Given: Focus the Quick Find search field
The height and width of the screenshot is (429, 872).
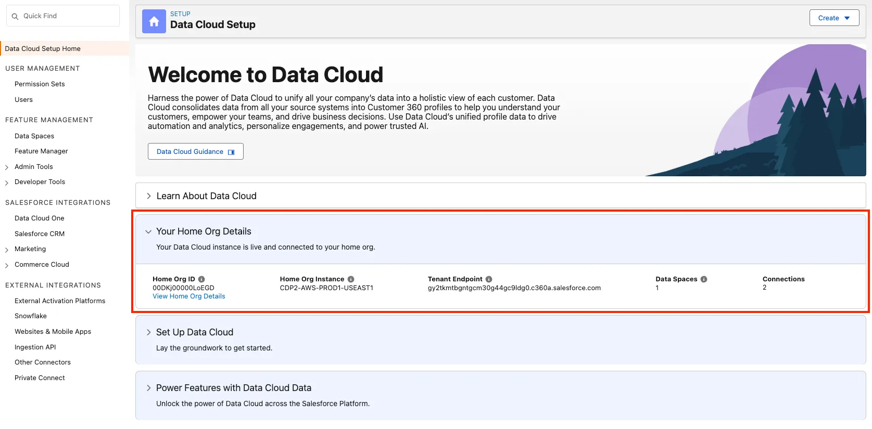Looking at the screenshot, I should coord(68,16).
